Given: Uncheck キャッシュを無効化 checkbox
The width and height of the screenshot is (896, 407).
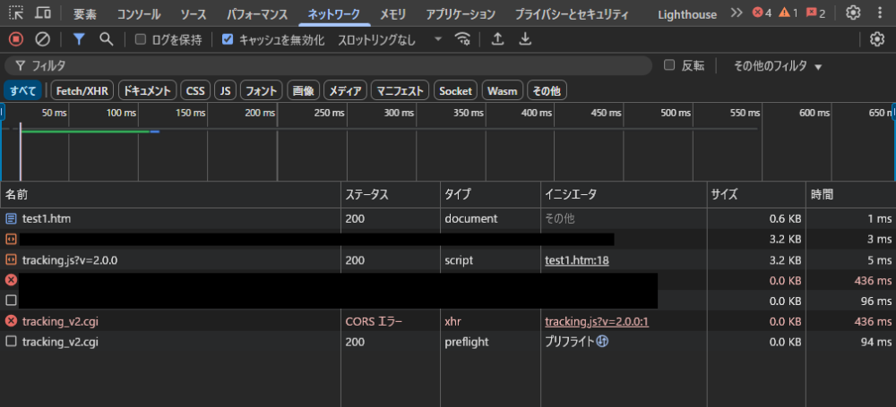Looking at the screenshot, I should pyautogui.click(x=228, y=39).
